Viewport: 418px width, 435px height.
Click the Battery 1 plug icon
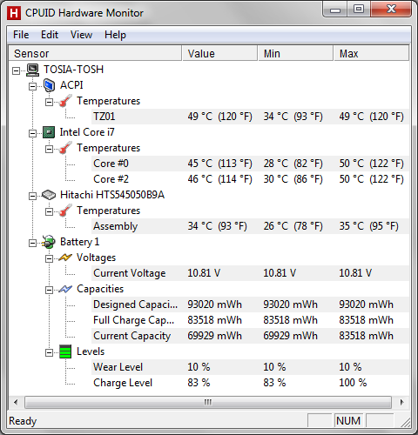(x=49, y=242)
